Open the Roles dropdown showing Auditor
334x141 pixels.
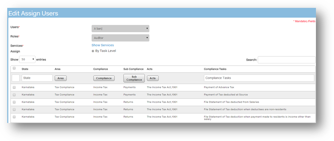click(120, 38)
